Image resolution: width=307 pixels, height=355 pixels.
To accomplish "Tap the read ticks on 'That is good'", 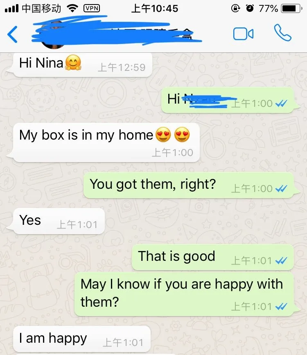I will coord(281,261).
